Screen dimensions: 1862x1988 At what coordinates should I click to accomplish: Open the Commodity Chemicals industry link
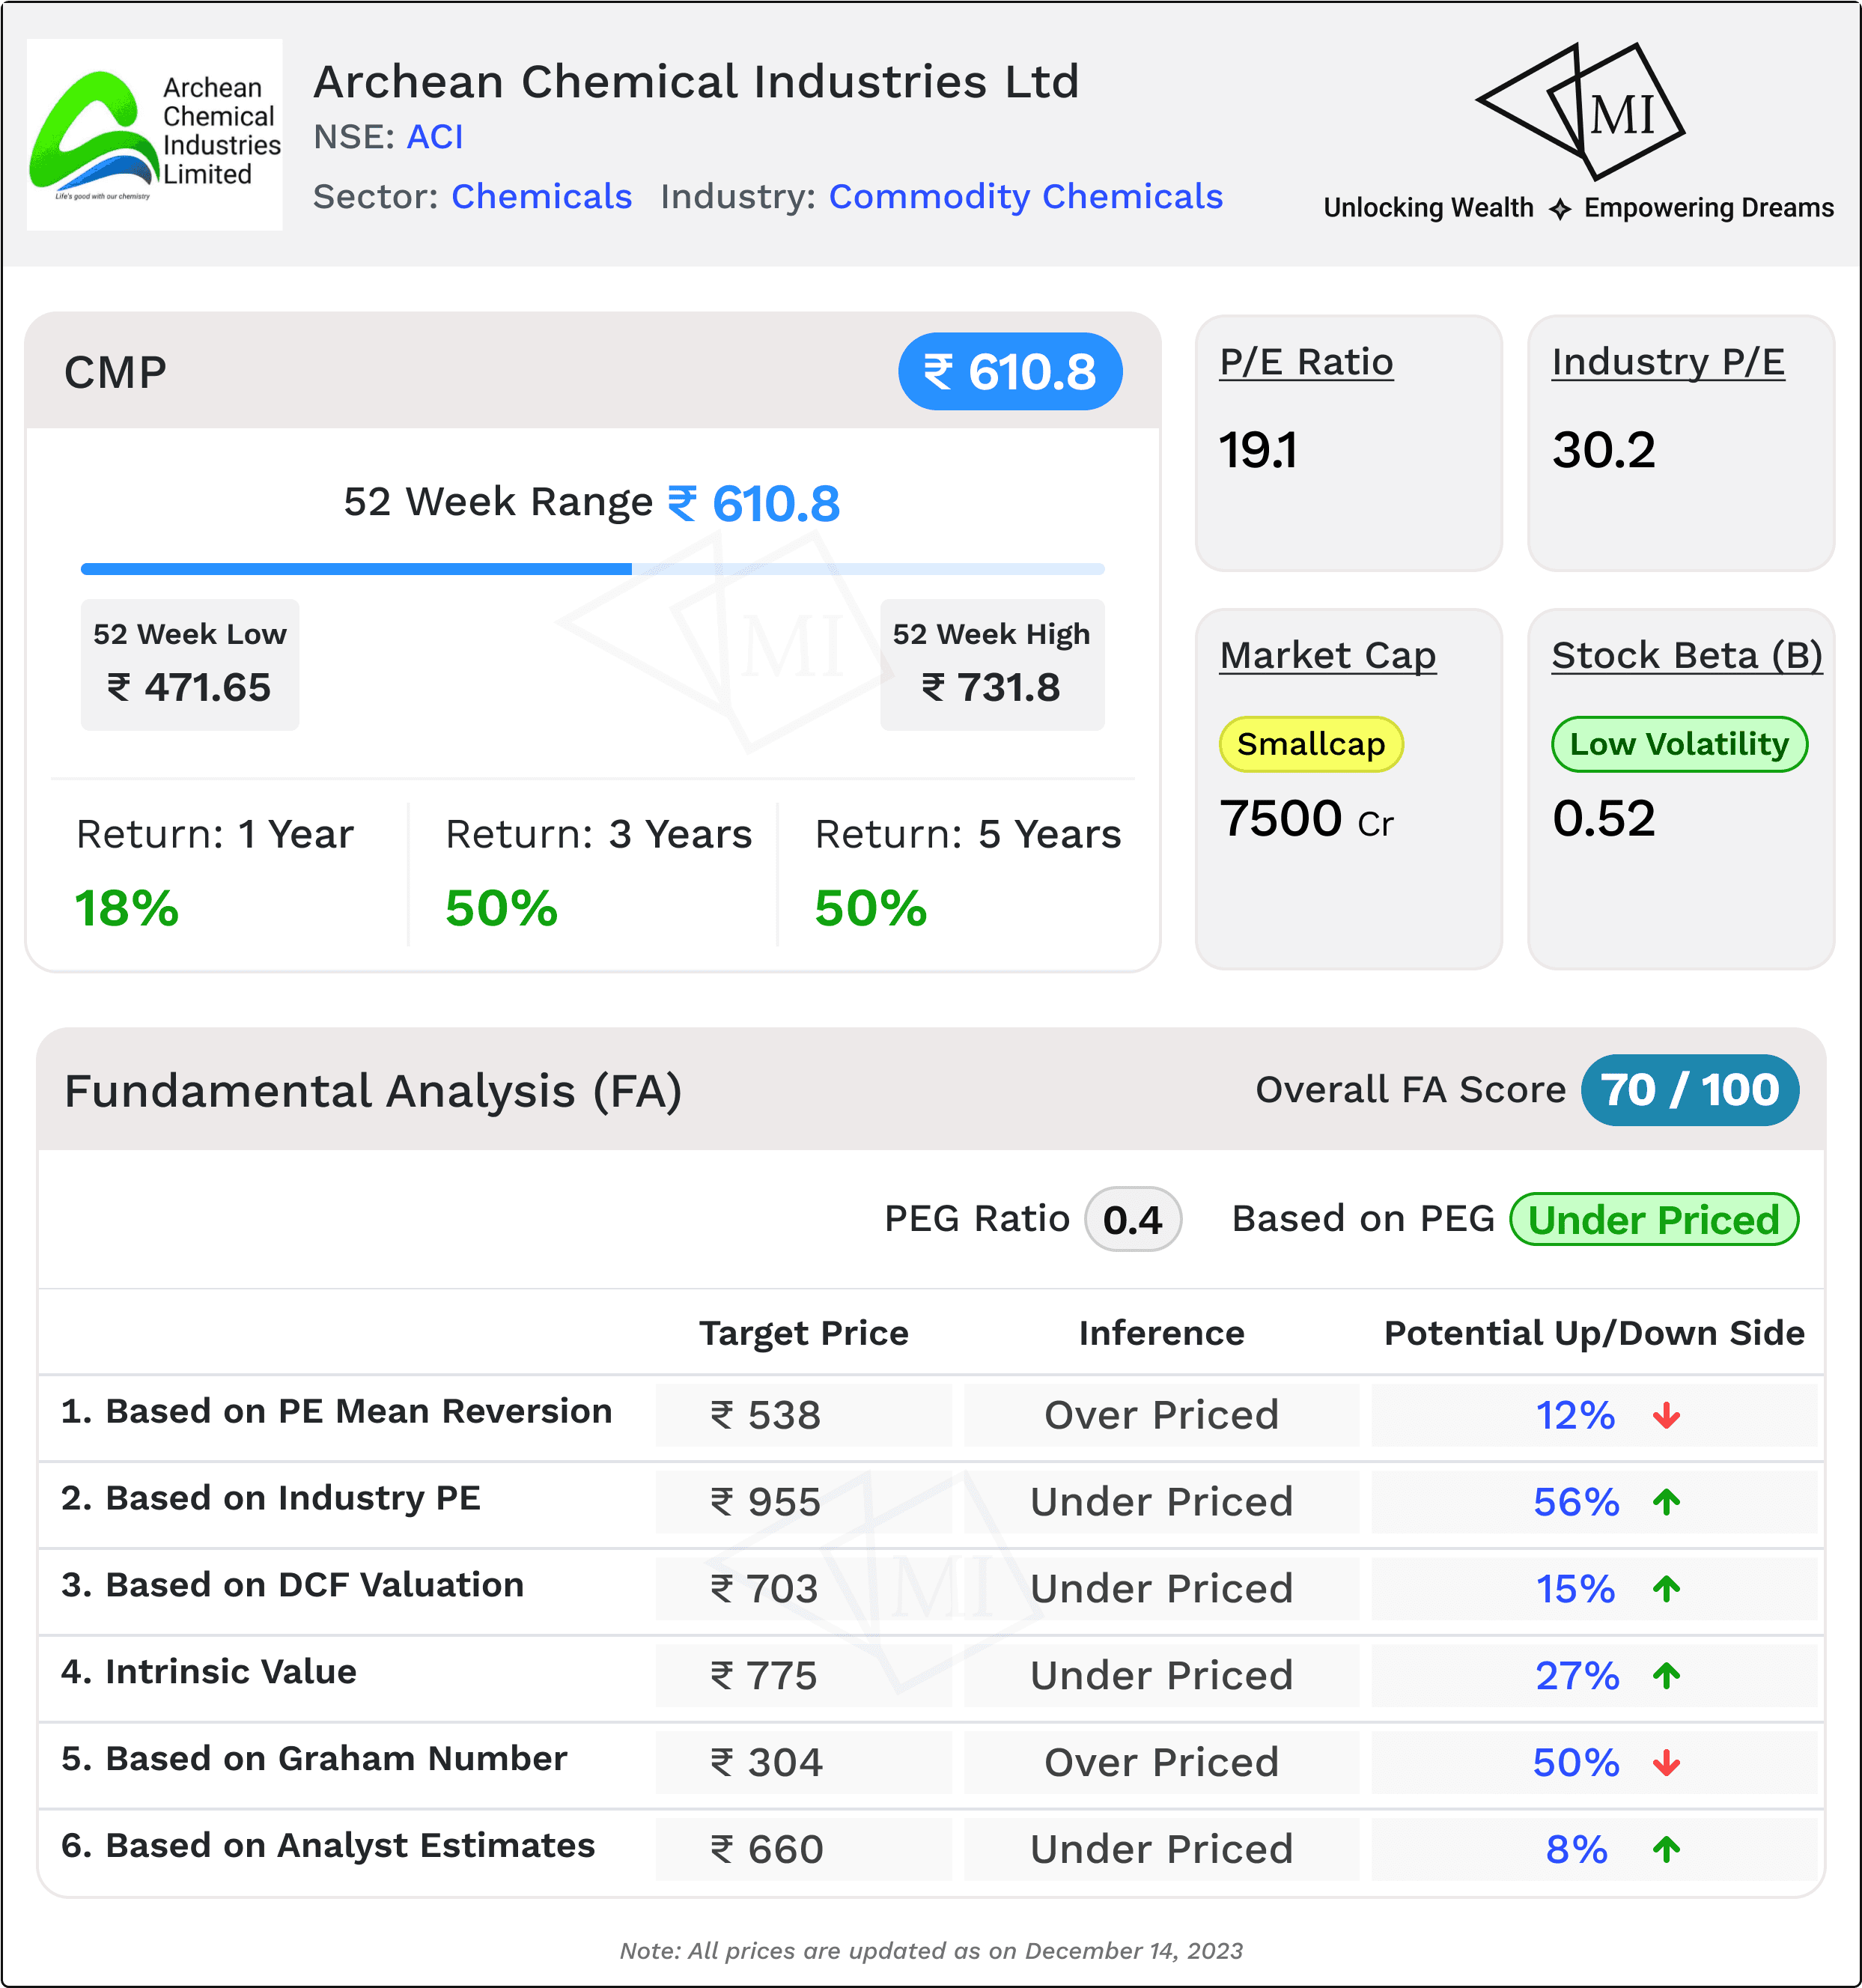coord(1026,197)
